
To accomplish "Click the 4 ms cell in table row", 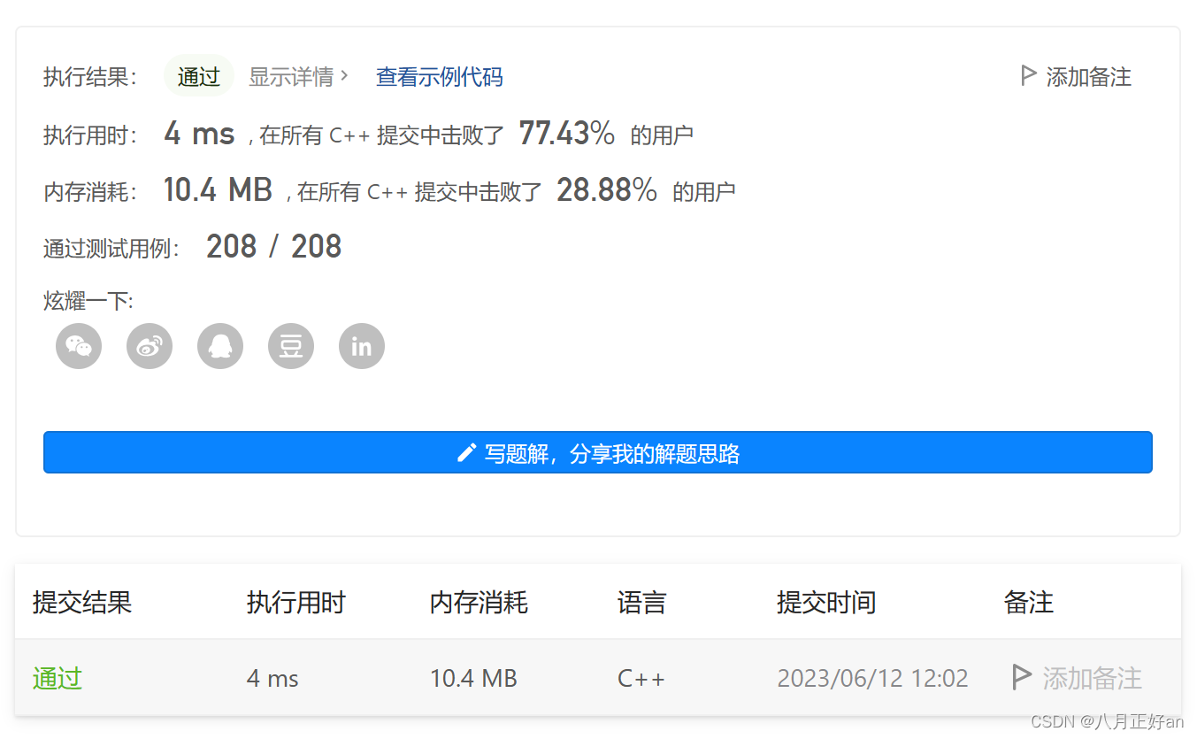I will pyautogui.click(x=272, y=679).
